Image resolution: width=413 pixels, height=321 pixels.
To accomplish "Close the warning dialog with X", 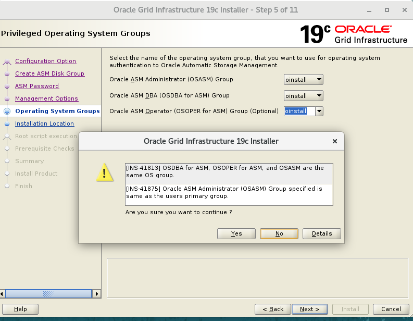I will (x=335, y=141).
